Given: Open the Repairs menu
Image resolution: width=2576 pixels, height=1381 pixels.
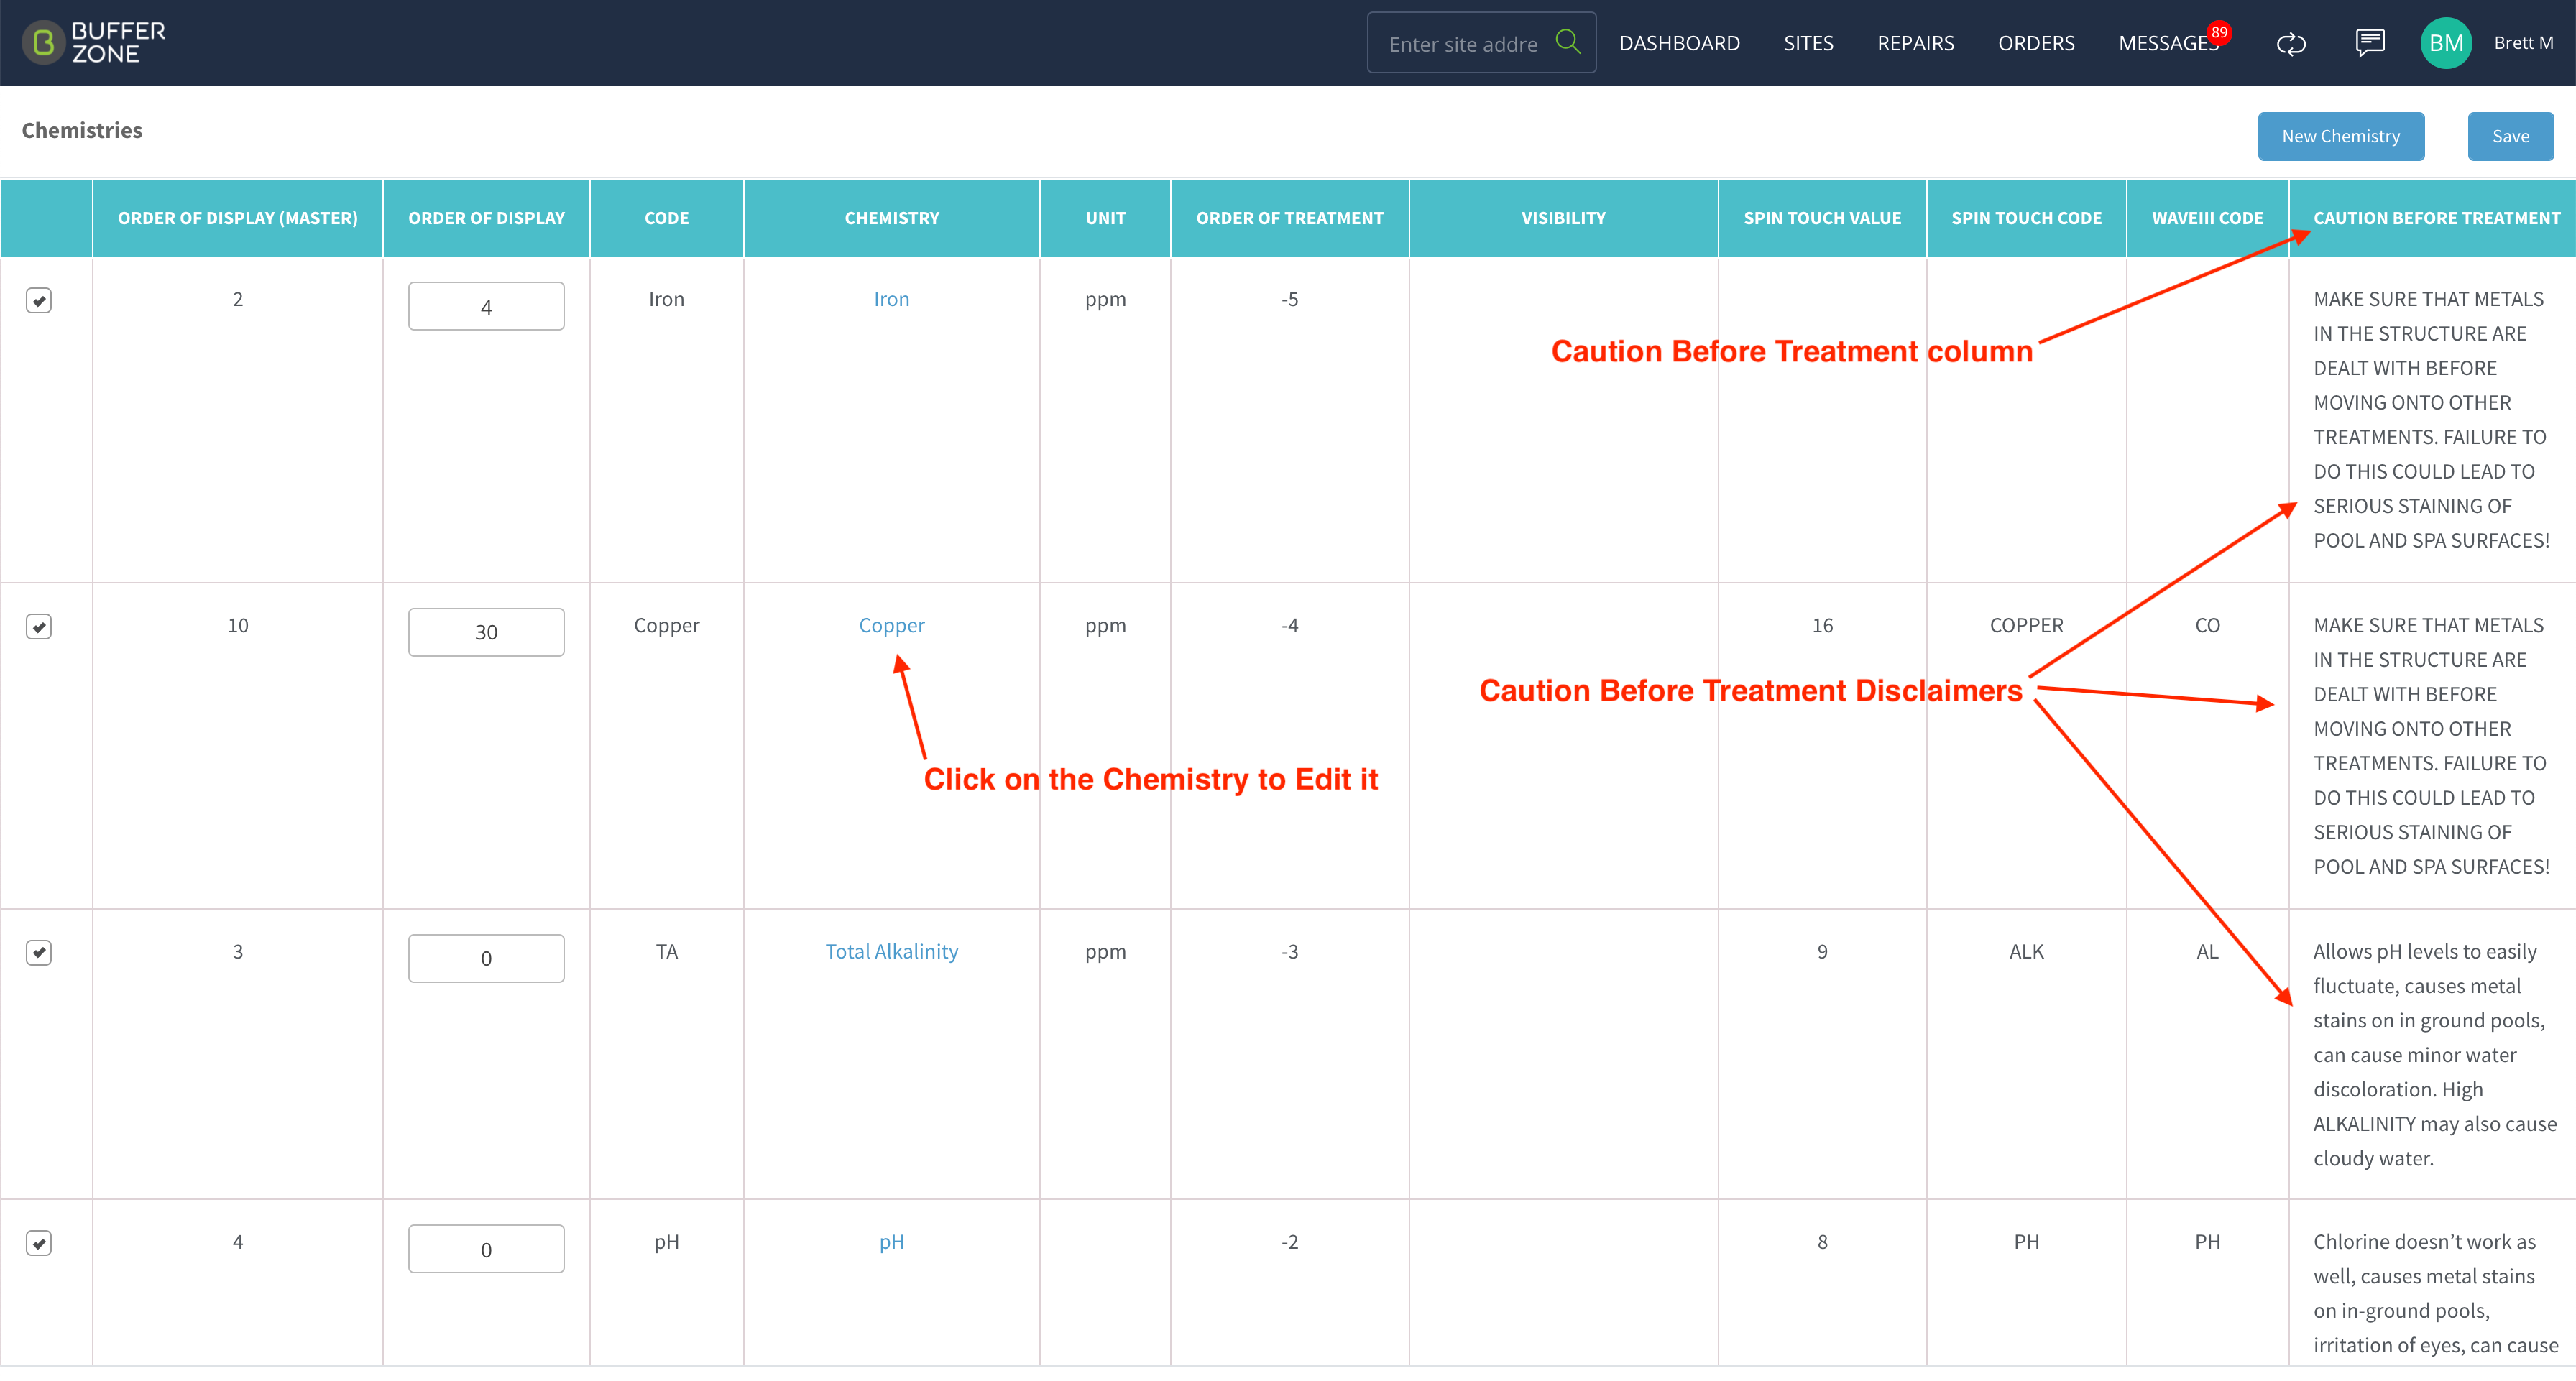Looking at the screenshot, I should (1915, 43).
